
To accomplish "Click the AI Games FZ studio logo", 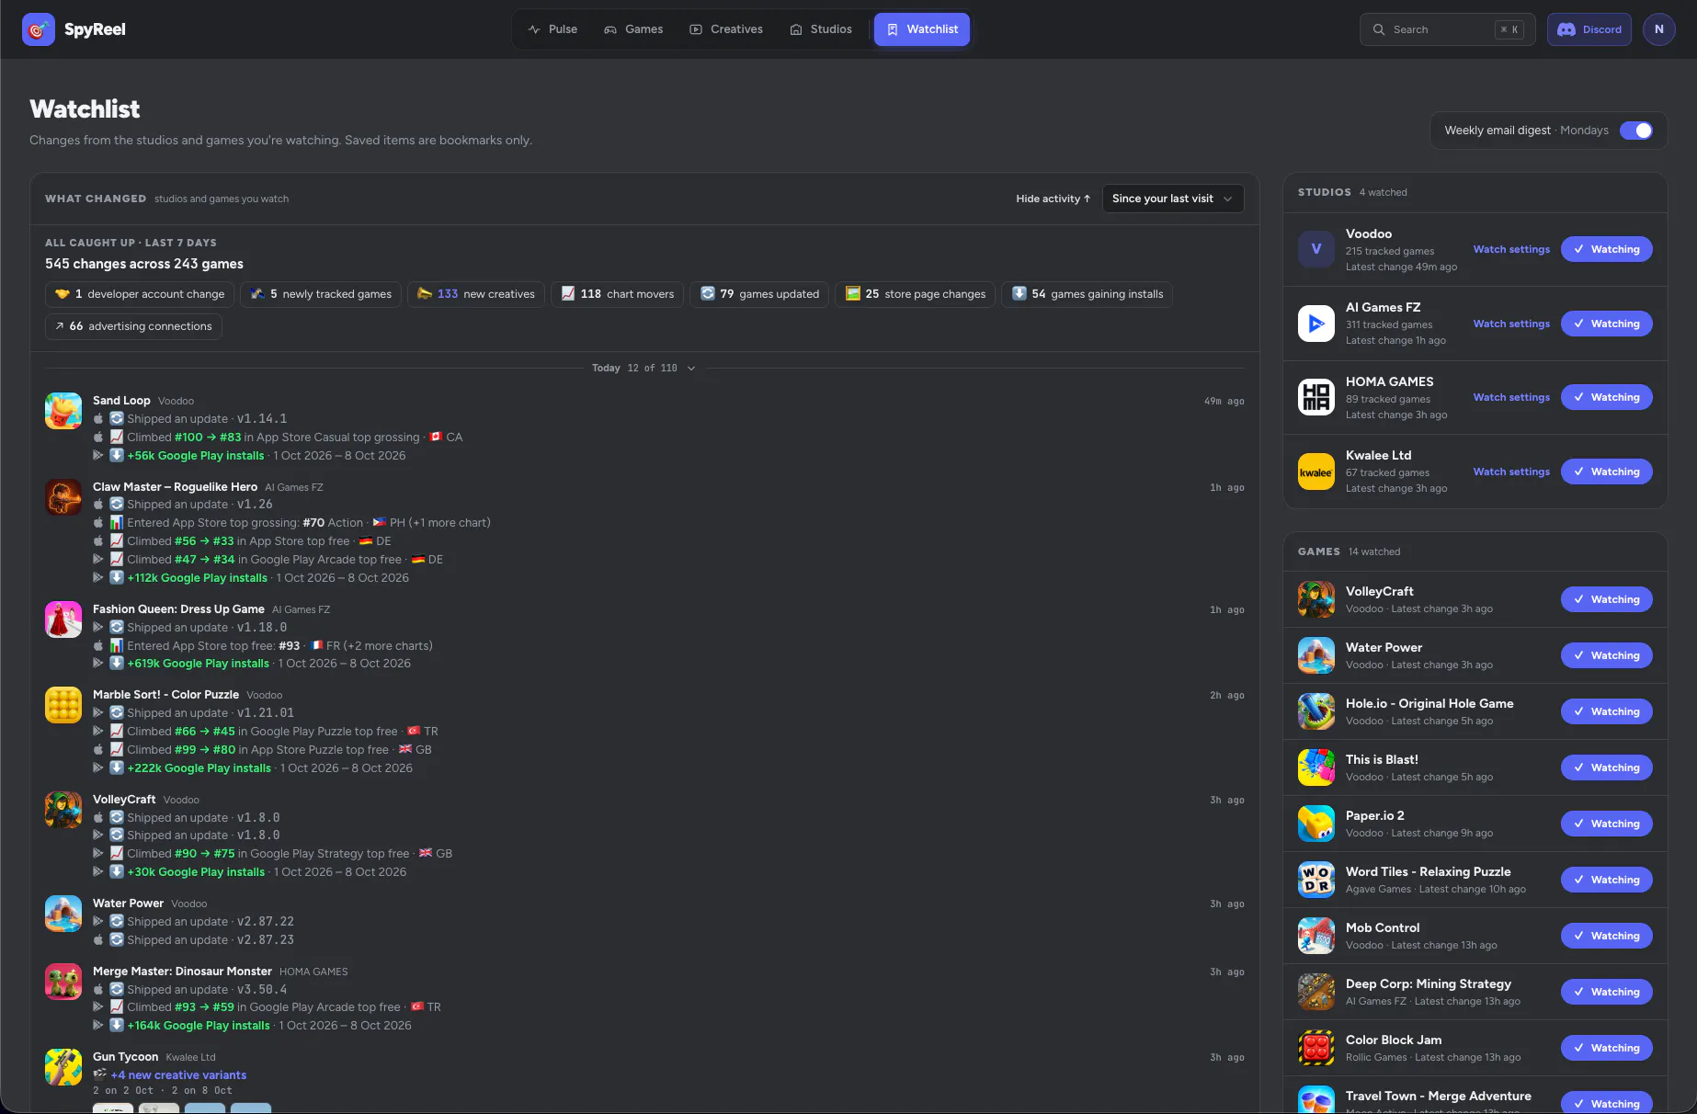I will [x=1316, y=324].
